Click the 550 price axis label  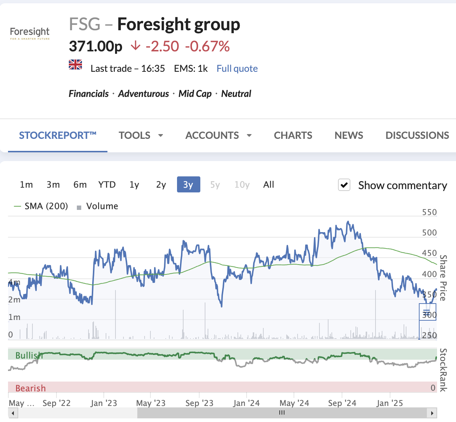pyautogui.click(x=429, y=212)
